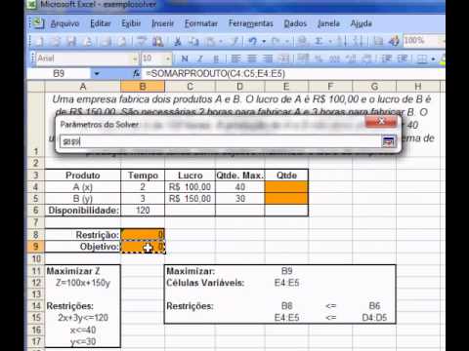Click the Copy toolbar icon

pyautogui.click(x=194, y=41)
